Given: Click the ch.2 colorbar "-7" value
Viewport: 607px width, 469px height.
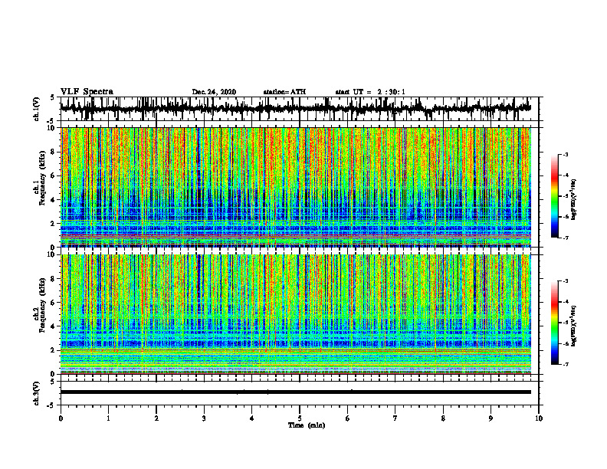Looking at the screenshot, I should click(x=565, y=364).
